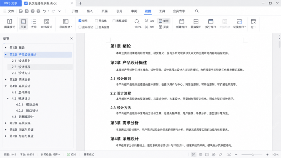The image size is (281, 158).
Task: Open the 文件 menu
Action: (x=8, y=11)
